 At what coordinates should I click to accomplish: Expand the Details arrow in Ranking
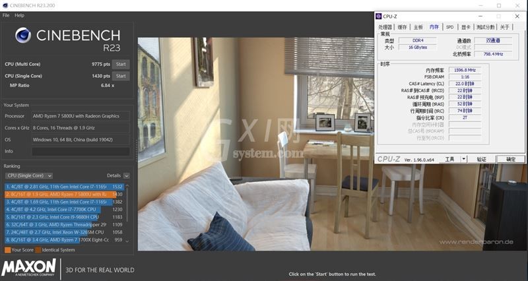(x=126, y=175)
